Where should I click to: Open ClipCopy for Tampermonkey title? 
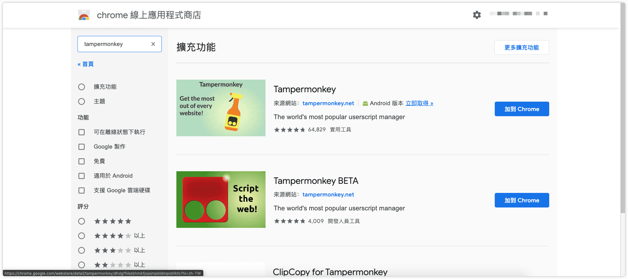pyautogui.click(x=330, y=272)
